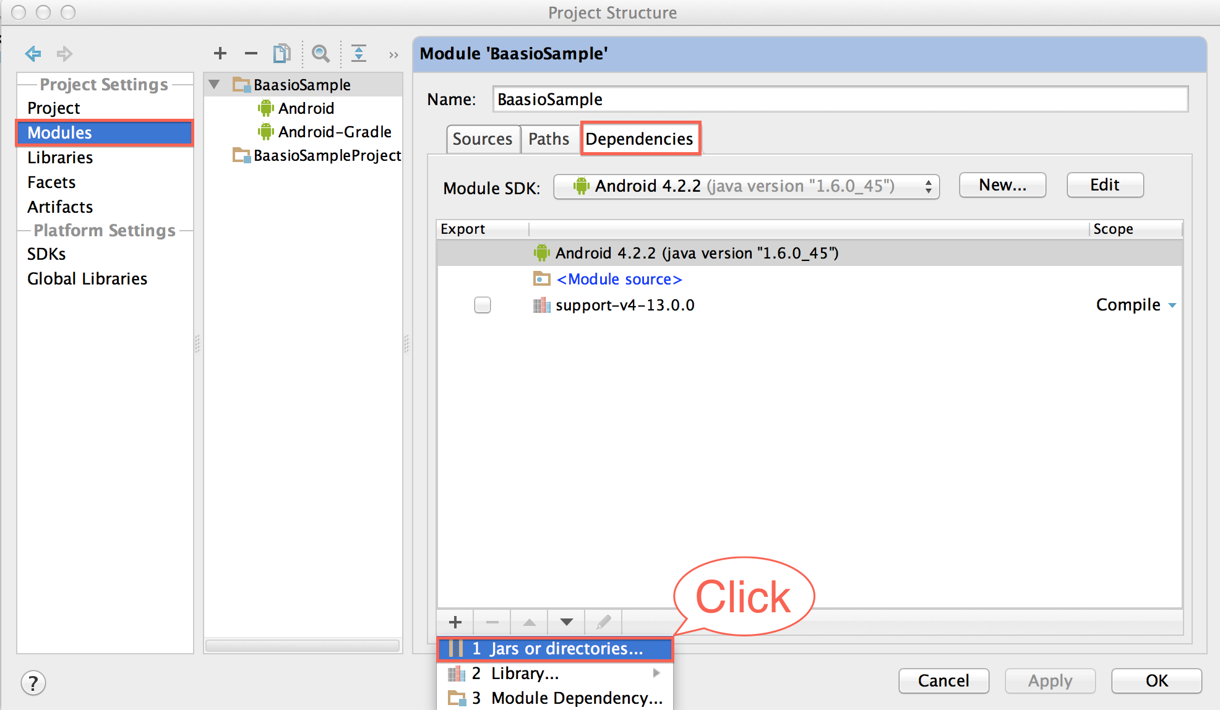Image resolution: width=1220 pixels, height=710 pixels.
Task: Click the Cancel button
Action: 943,681
